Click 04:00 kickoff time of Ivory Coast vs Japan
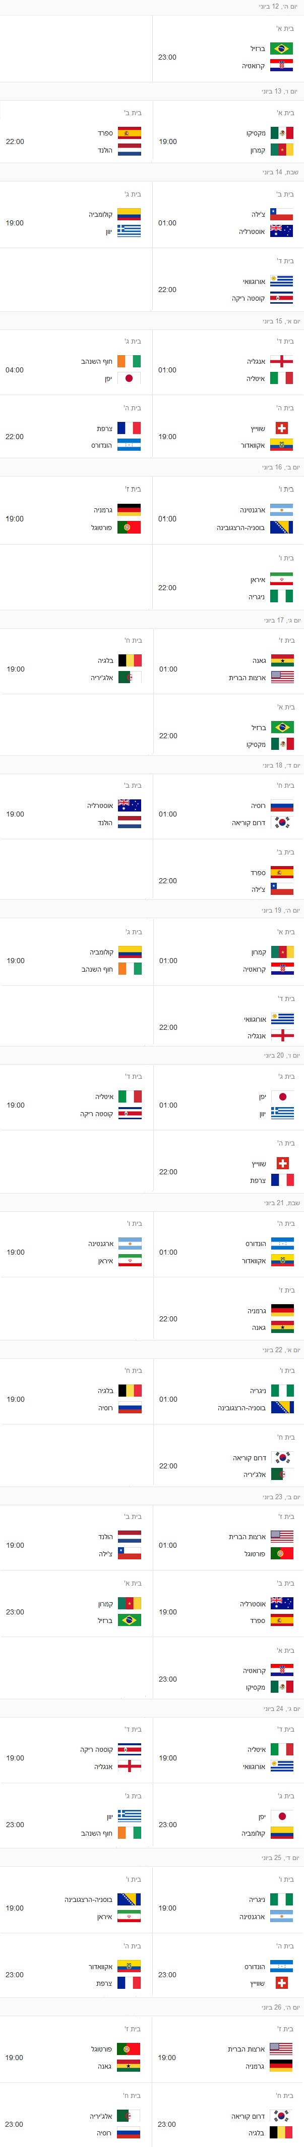The image size is (304, 2147). point(15,369)
